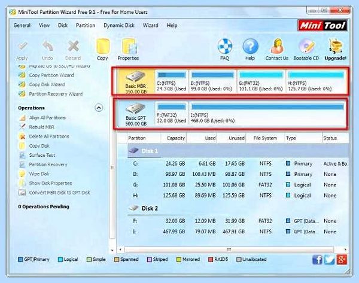Click the Surface Test icon
Viewport: 359px width, 283px height.
[22, 155]
